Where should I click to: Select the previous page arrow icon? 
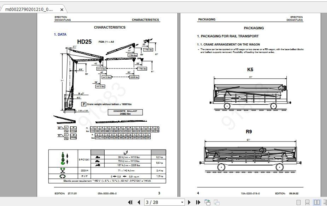coord(139,202)
